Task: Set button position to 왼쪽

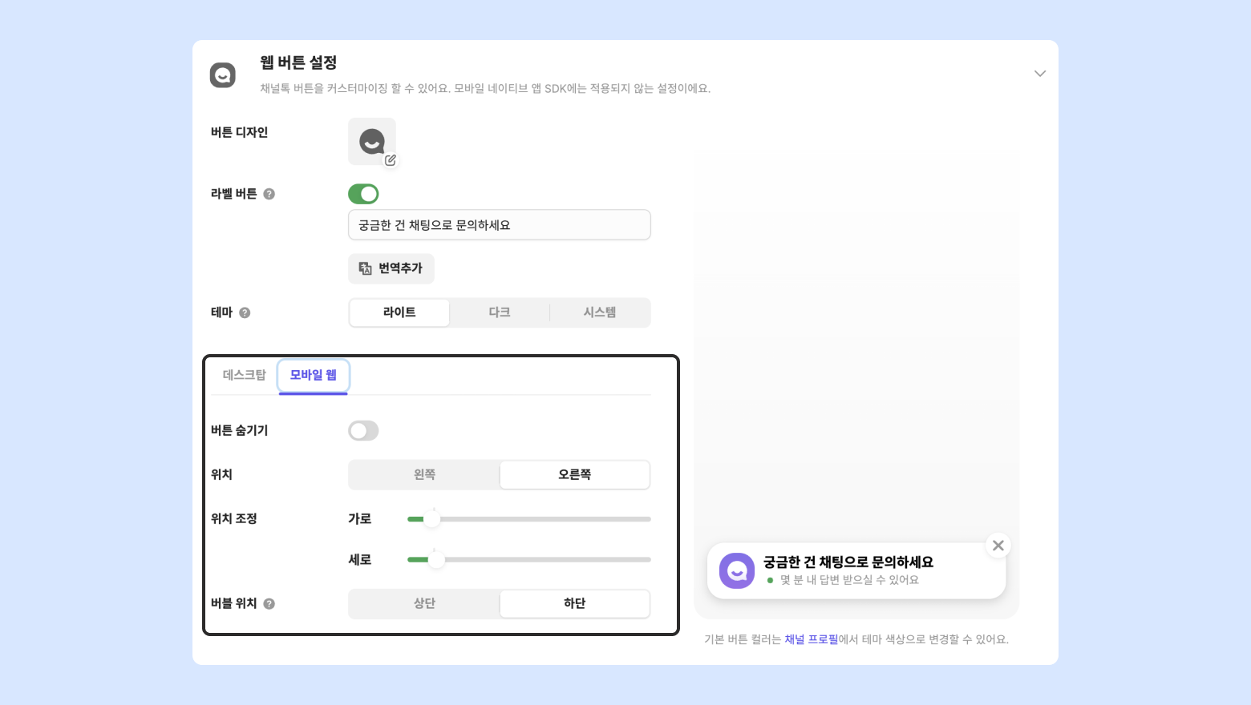Action: (424, 474)
